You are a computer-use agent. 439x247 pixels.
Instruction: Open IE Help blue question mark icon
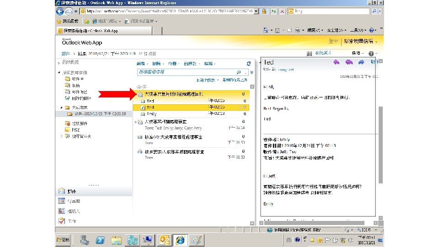tap(371, 30)
